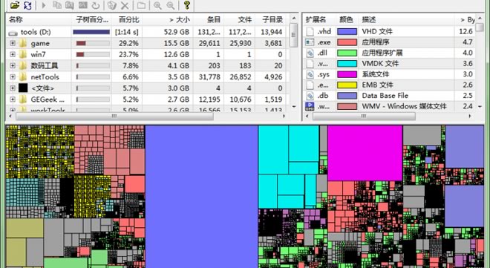
Task: Refresh selected with the circular arrow icon
Action: click(95, 5)
